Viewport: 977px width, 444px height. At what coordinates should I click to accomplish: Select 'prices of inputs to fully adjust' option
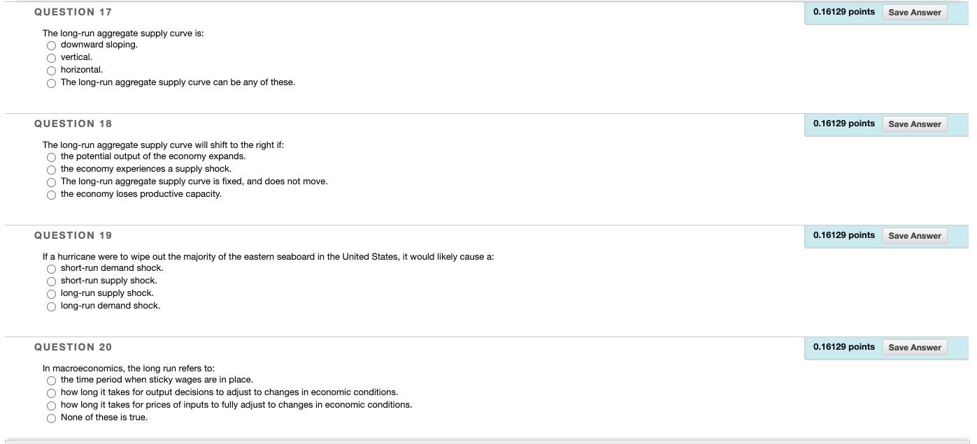point(51,406)
